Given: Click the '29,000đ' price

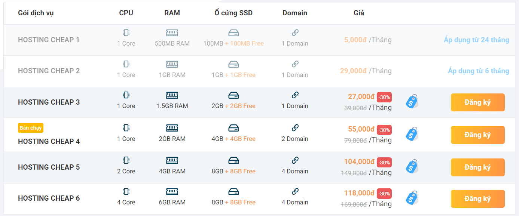Looking at the screenshot, I should (x=353, y=71).
